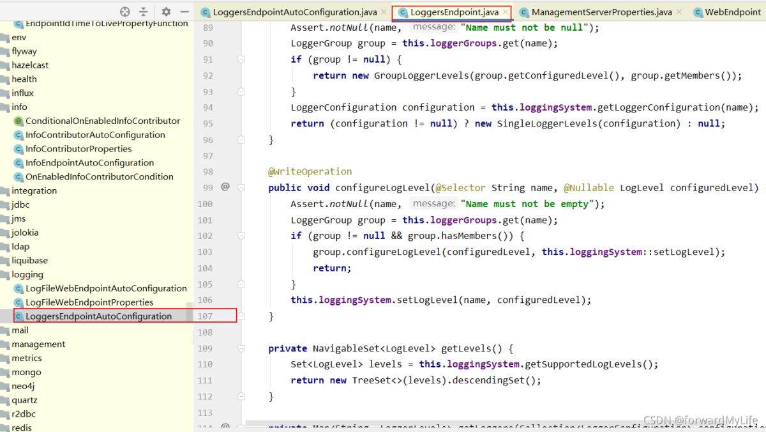Screen dimensions: 766x432
Task: Click the fold end marker at line 112
Action: [x=241, y=396]
